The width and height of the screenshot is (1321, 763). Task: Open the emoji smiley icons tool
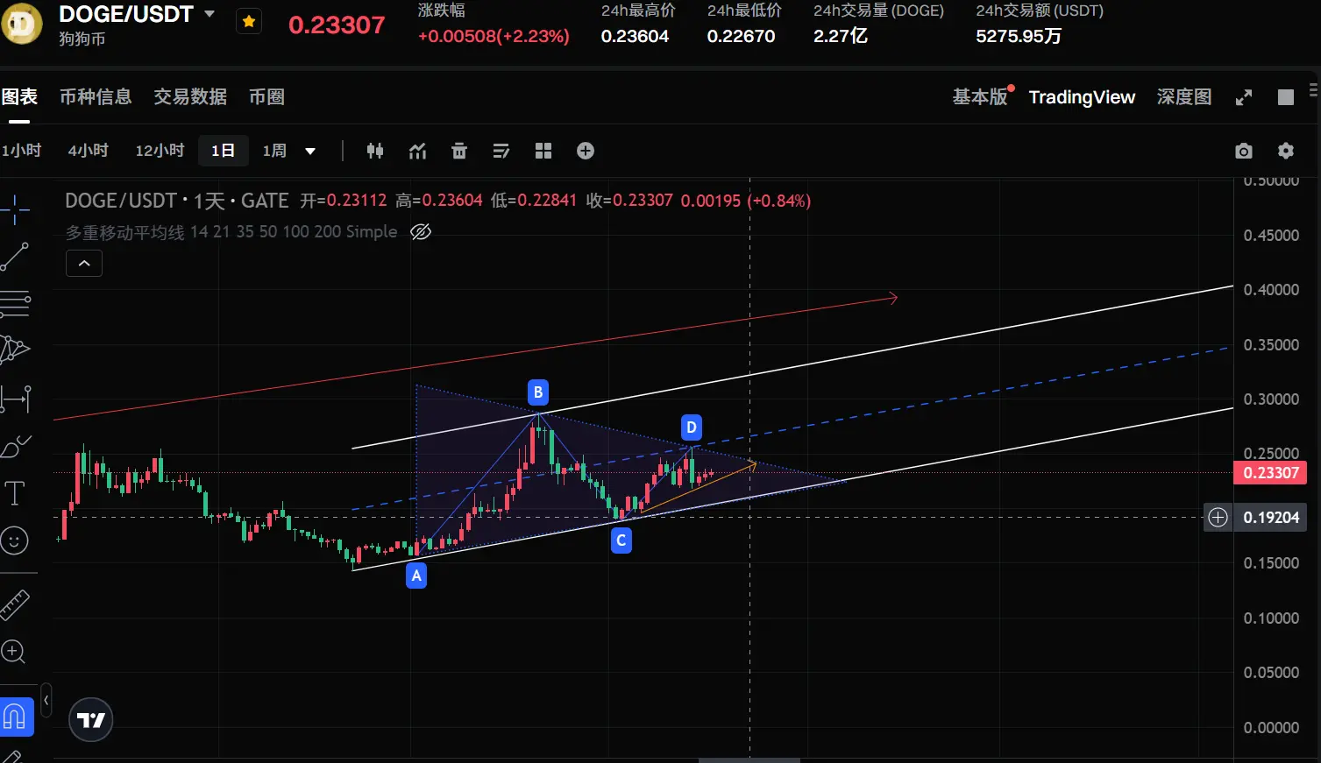click(15, 540)
